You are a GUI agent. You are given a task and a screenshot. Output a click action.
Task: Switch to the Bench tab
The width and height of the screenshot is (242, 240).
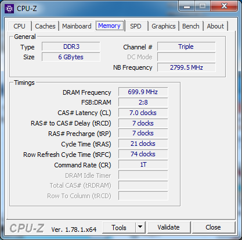click(x=191, y=26)
